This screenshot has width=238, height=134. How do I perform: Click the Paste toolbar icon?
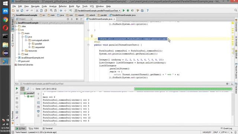point(46,10)
